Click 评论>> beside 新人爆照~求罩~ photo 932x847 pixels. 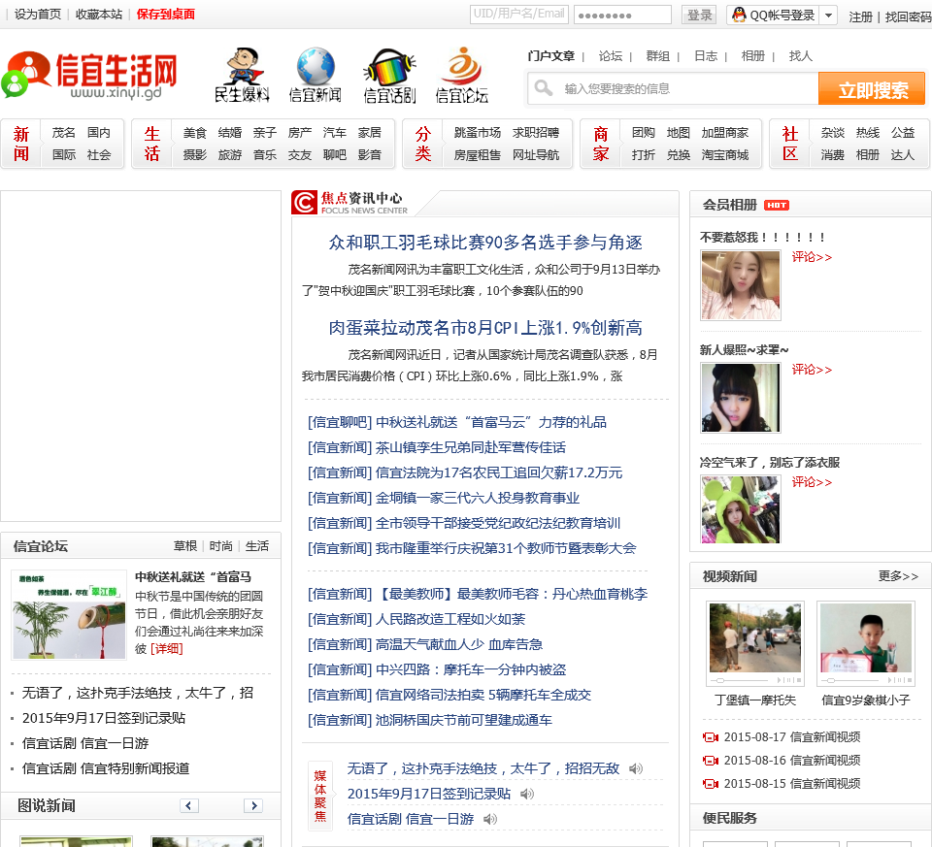click(812, 370)
